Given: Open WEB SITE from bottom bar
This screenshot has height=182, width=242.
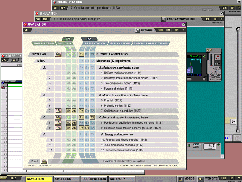Looking at the screenshot, I should tap(212, 179).
